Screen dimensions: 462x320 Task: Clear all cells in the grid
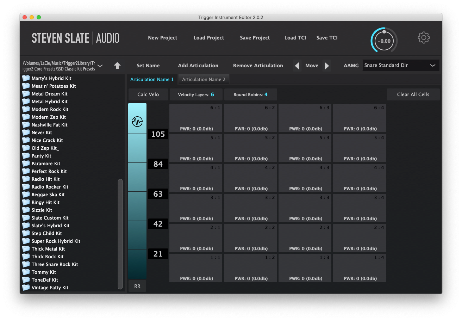pos(413,94)
